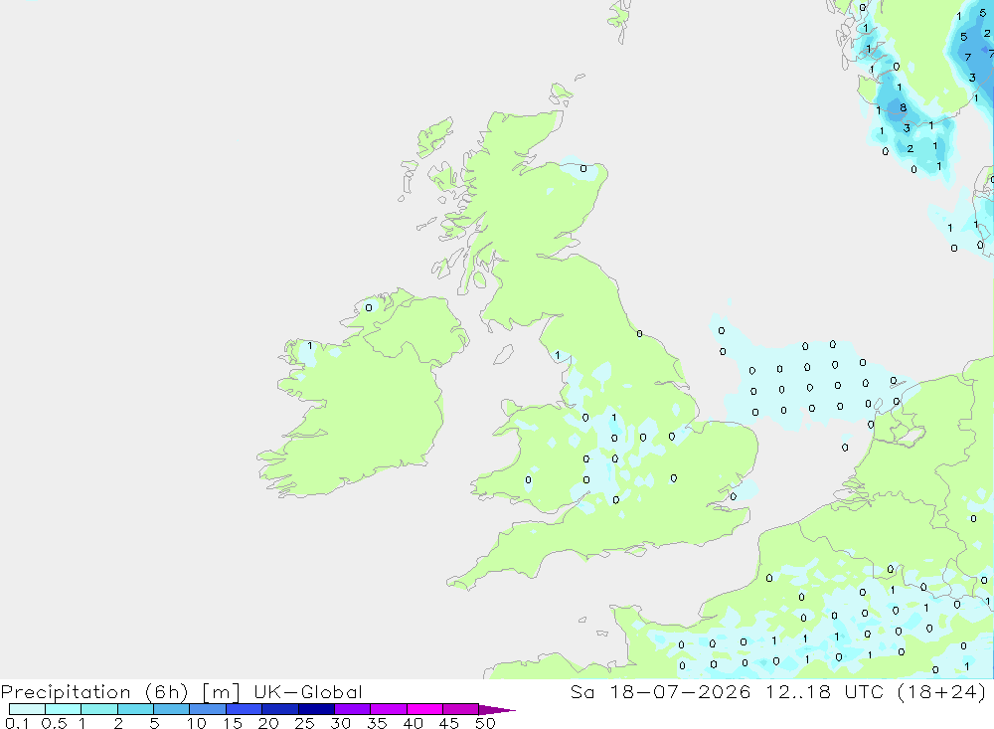Click the "50" legend scale label
994x729 pixels.
tap(485, 723)
